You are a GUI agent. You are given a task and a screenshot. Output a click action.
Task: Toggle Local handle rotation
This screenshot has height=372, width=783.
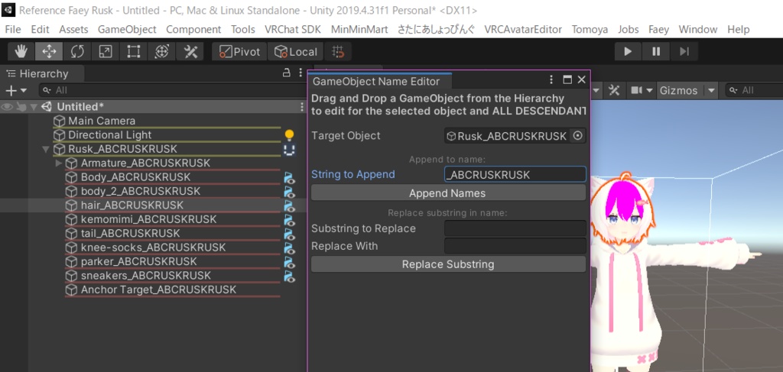[296, 51]
